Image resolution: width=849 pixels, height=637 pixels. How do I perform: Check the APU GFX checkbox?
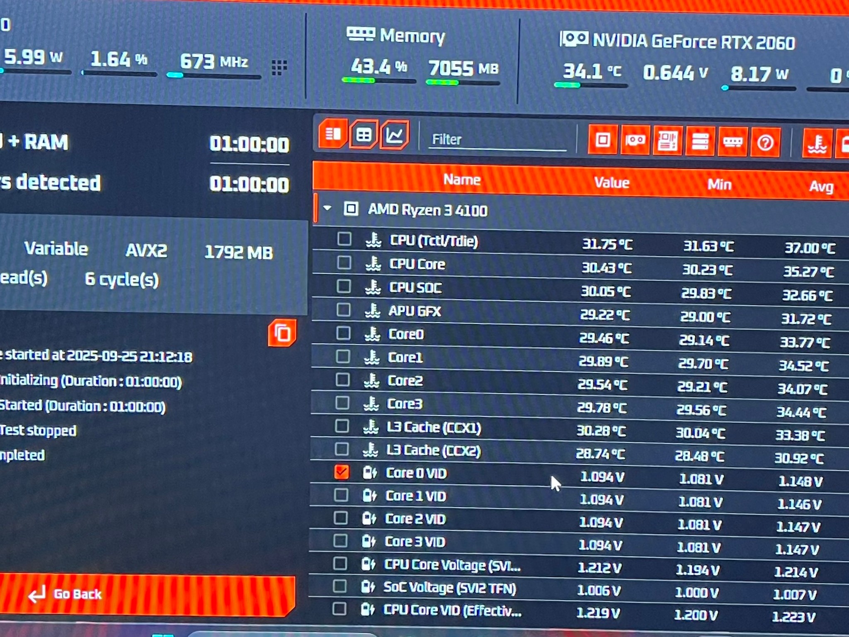(343, 310)
